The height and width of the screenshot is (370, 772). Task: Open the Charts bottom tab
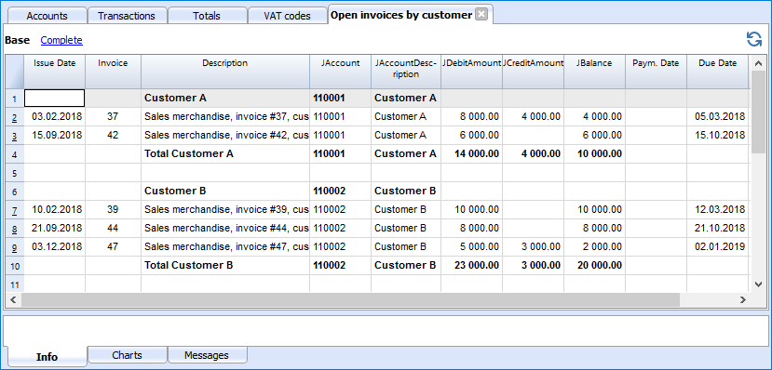(x=127, y=355)
